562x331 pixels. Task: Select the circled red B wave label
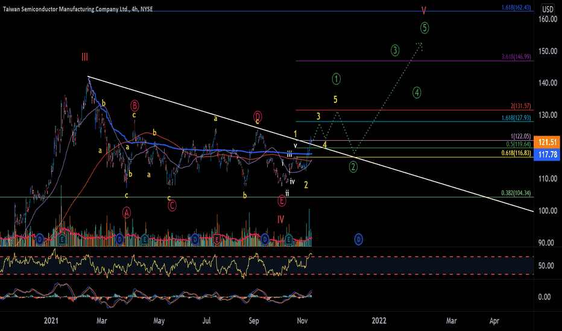[x=134, y=106]
